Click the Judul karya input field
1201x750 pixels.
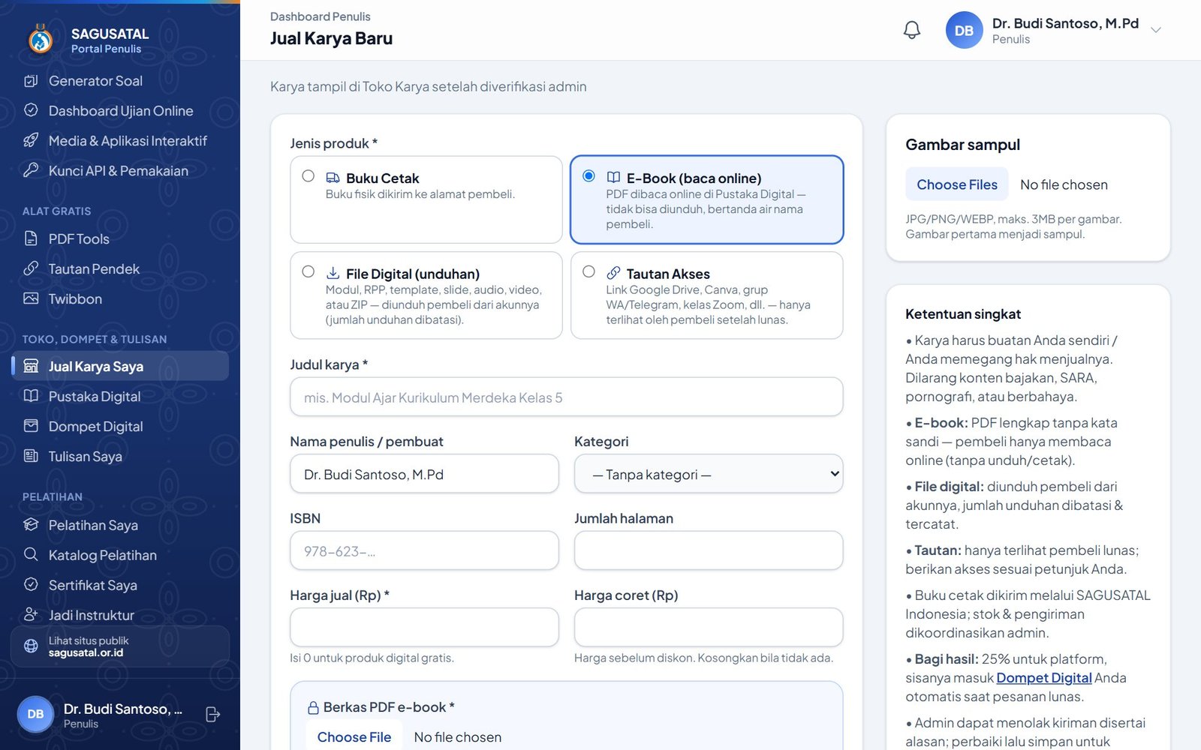point(567,397)
